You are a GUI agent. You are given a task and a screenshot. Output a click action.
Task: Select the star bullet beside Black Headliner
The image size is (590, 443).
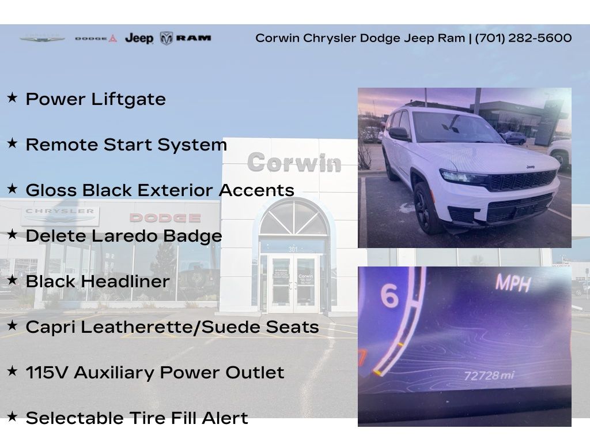[x=12, y=280]
